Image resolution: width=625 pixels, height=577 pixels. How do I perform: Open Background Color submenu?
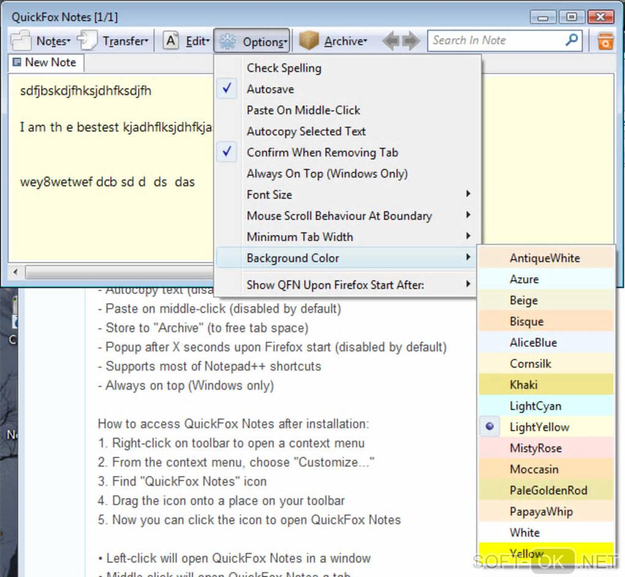[347, 258]
